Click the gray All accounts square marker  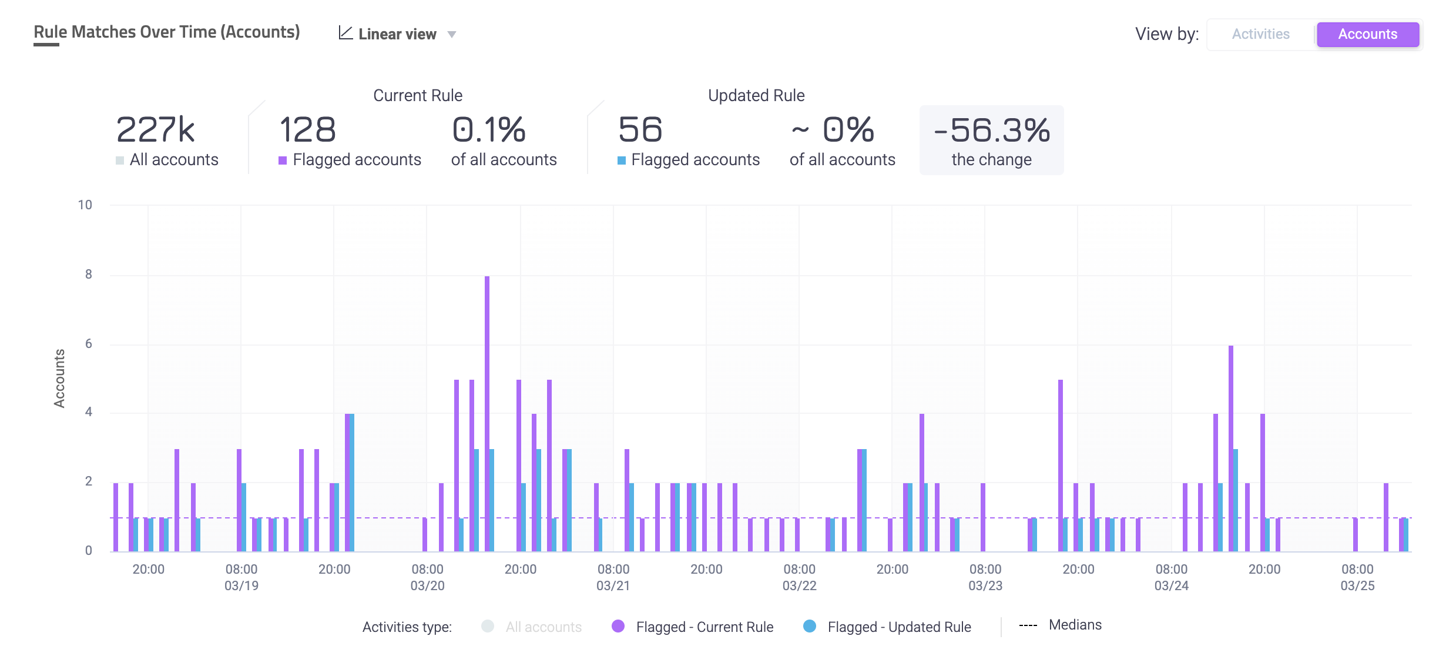coord(120,160)
